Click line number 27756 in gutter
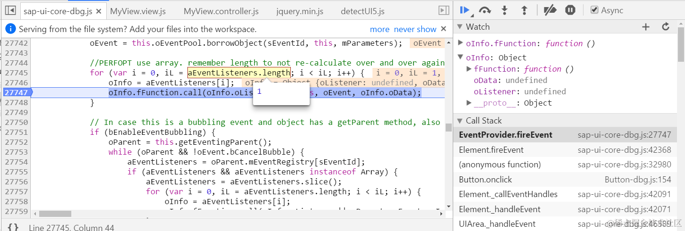The height and width of the screenshot is (231, 685). [17, 181]
